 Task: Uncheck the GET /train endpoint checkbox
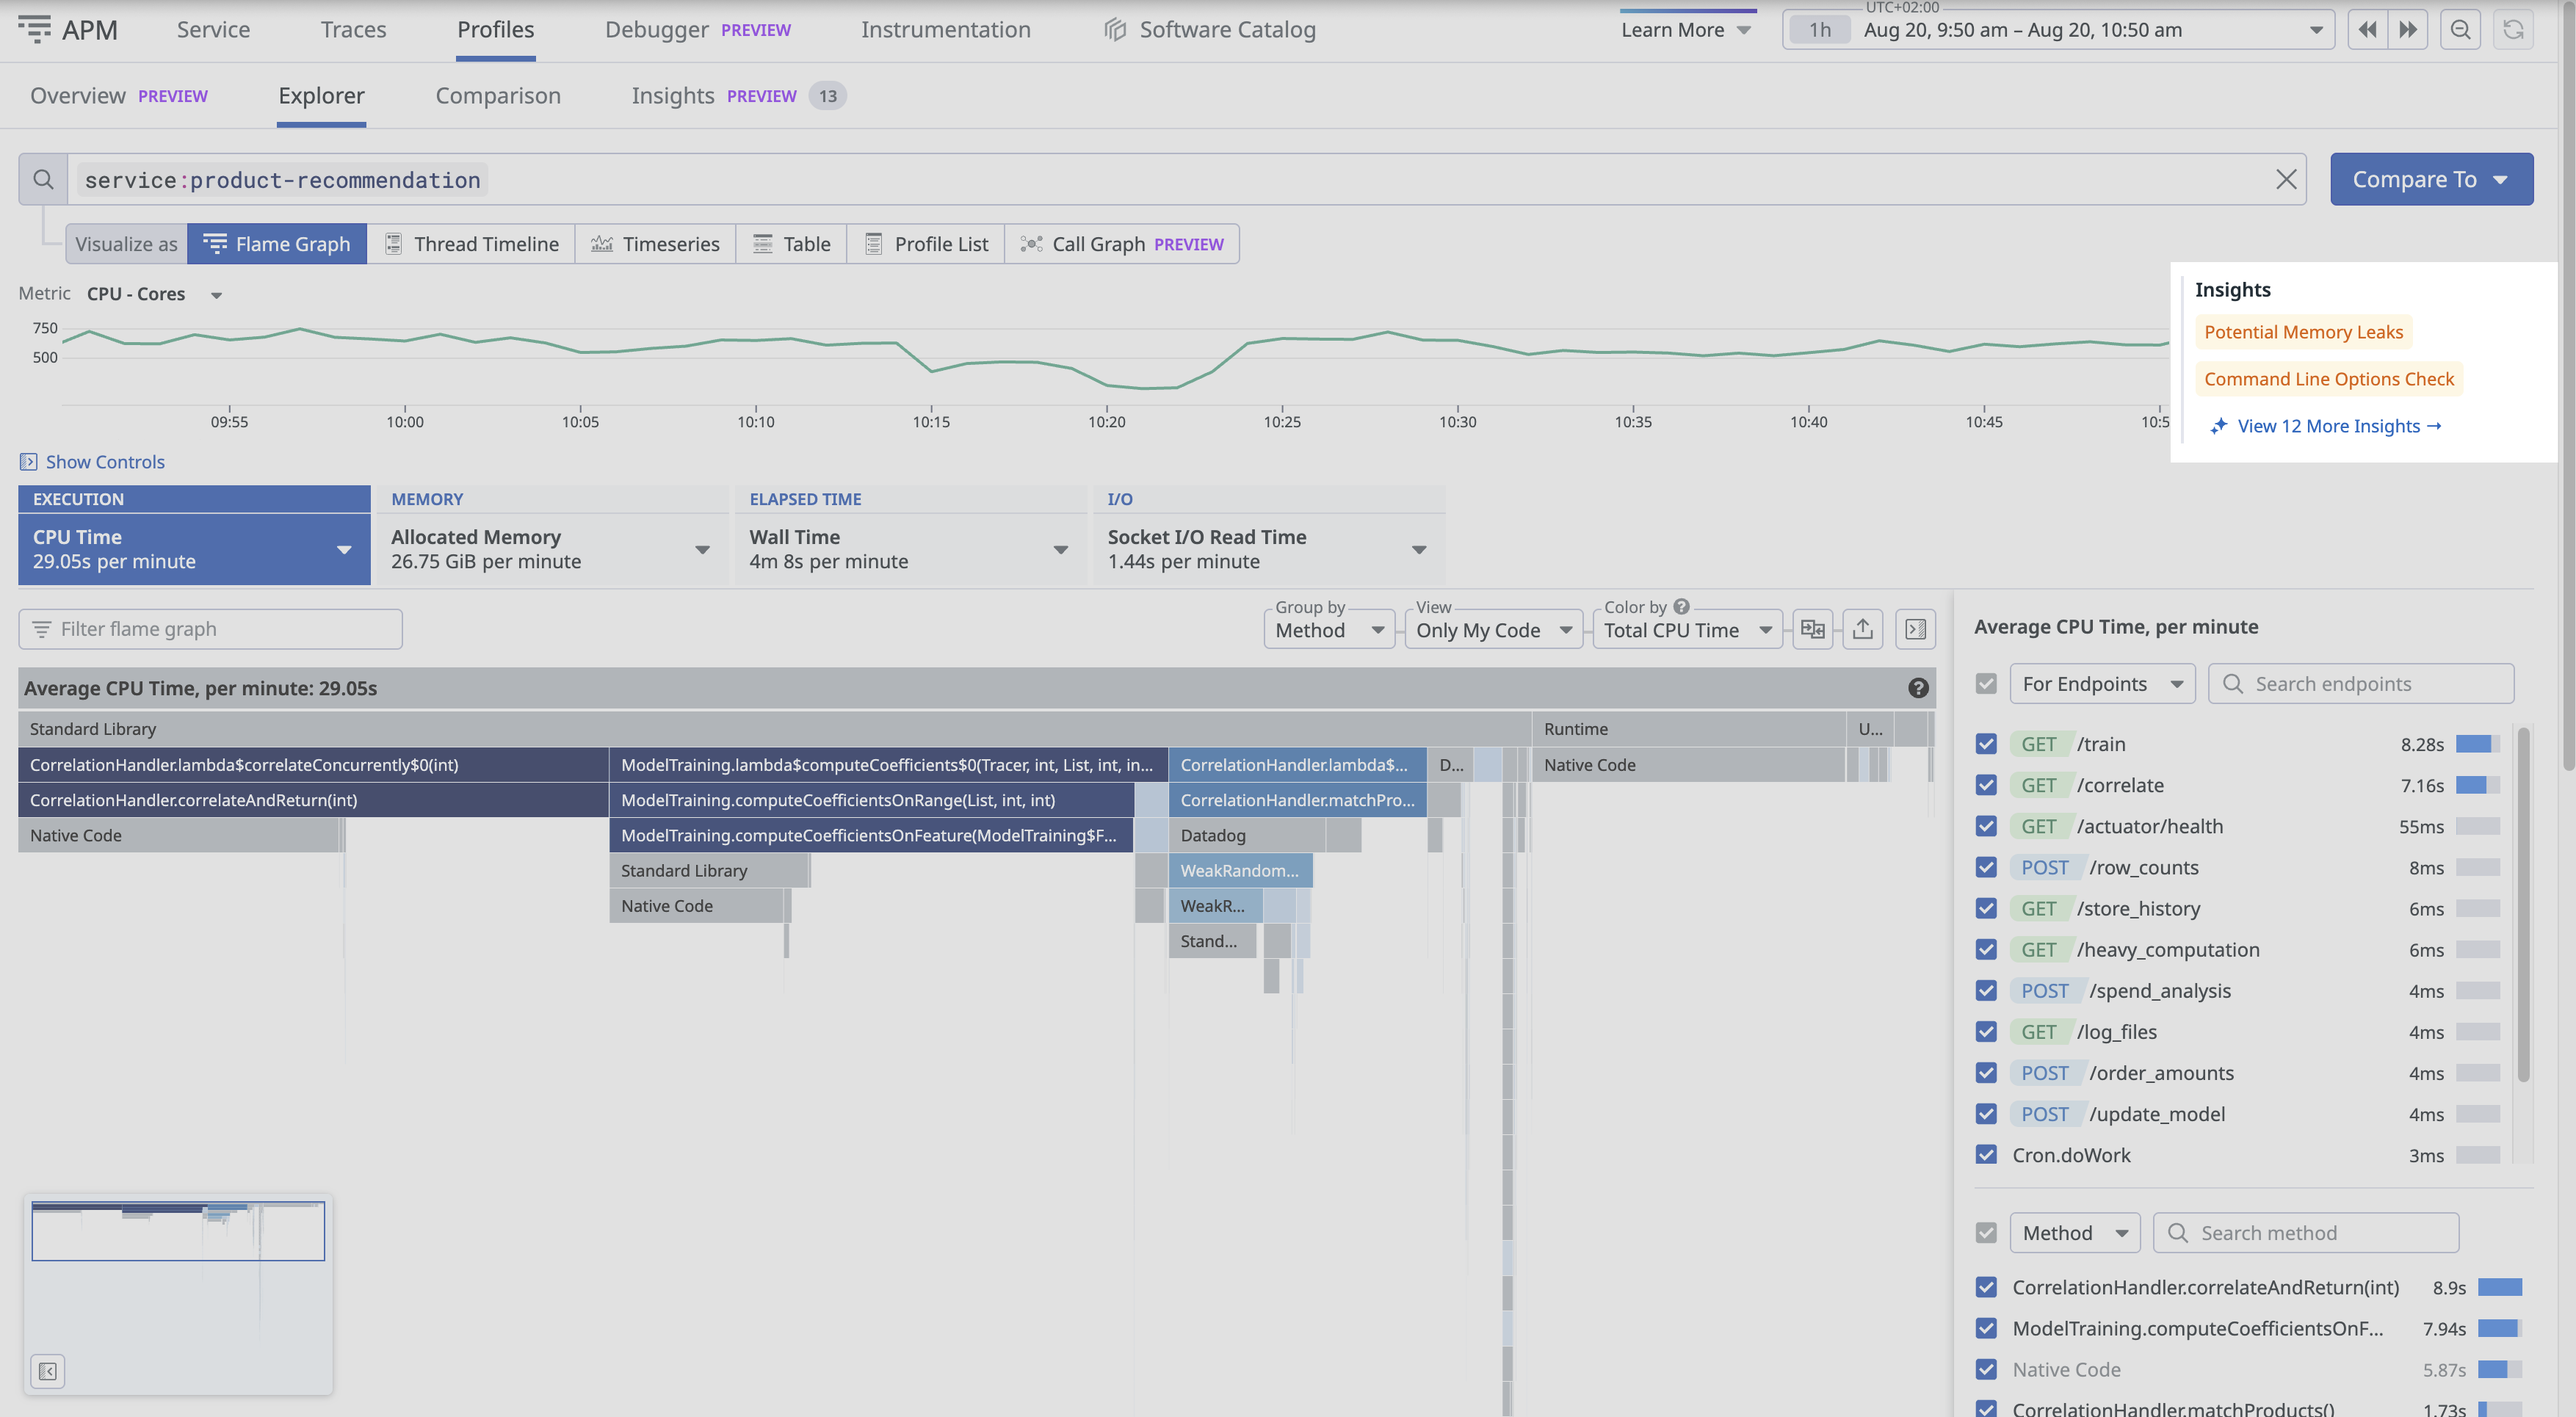1986,744
